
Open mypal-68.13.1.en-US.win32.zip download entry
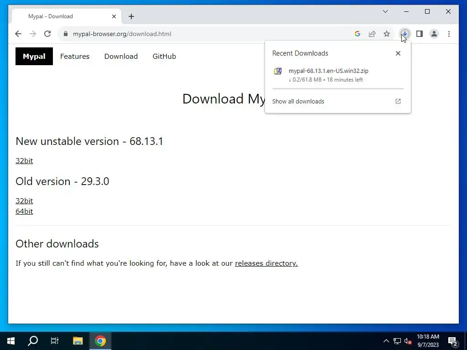tap(338, 75)
